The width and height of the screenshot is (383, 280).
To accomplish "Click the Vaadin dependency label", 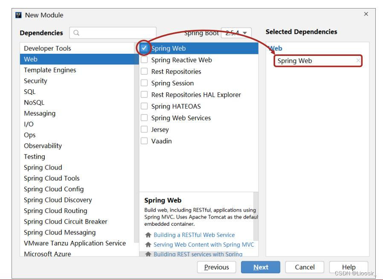I will (x=162, y=141).
